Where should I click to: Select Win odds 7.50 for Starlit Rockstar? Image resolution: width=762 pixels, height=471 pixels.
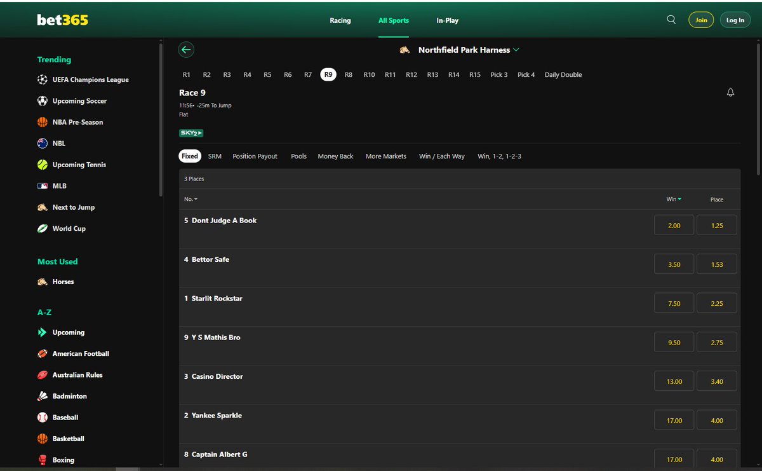click(674, 303)
